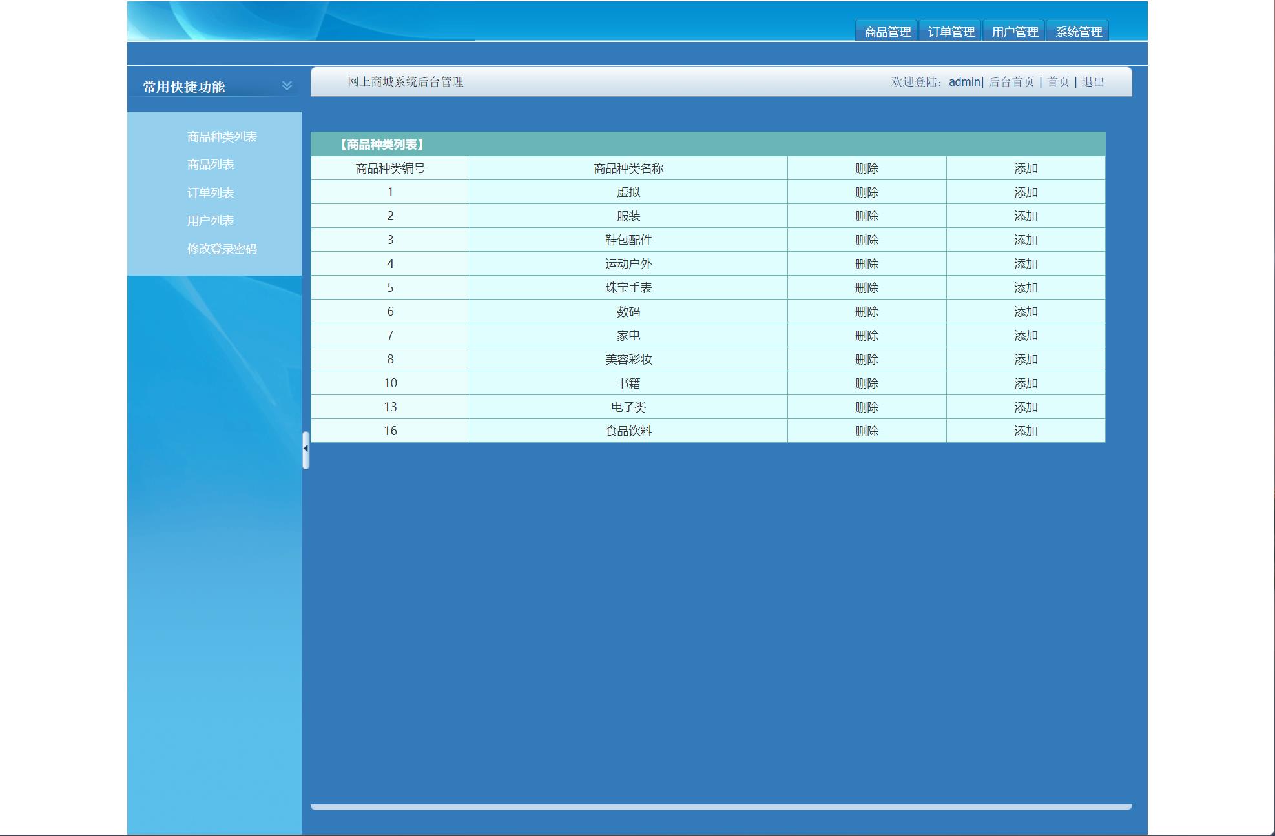1275x836 pixels.
Task: Delete the 食品饮料 category
Action: click(x=866, y=431)
